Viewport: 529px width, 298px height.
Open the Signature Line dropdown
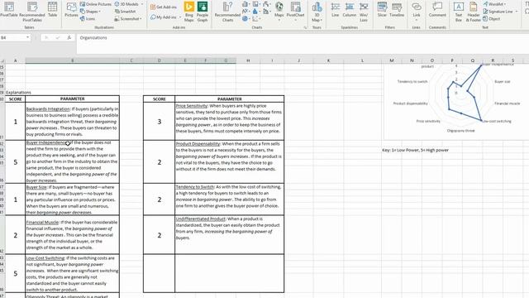(x=500, y=12)
